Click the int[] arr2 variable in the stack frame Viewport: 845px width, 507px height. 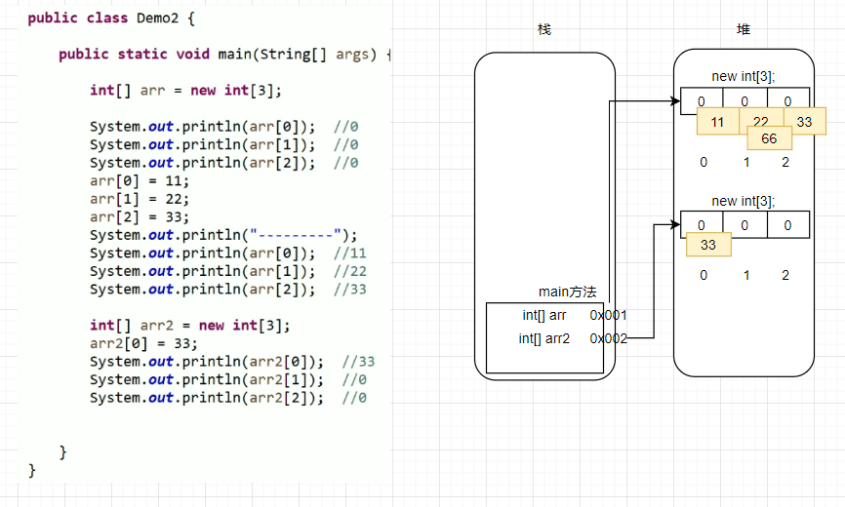tap(544, 338)
